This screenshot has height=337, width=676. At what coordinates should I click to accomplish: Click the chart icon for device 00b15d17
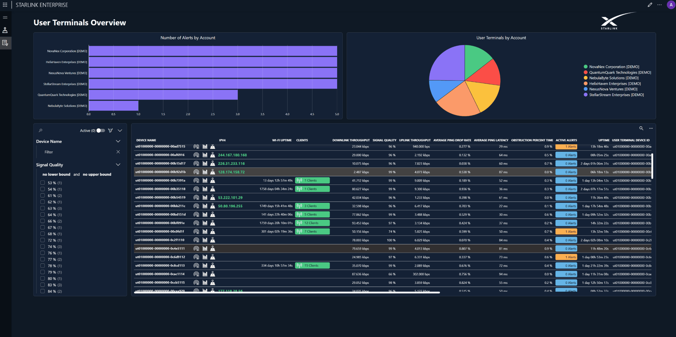click(x=205, y=163)
